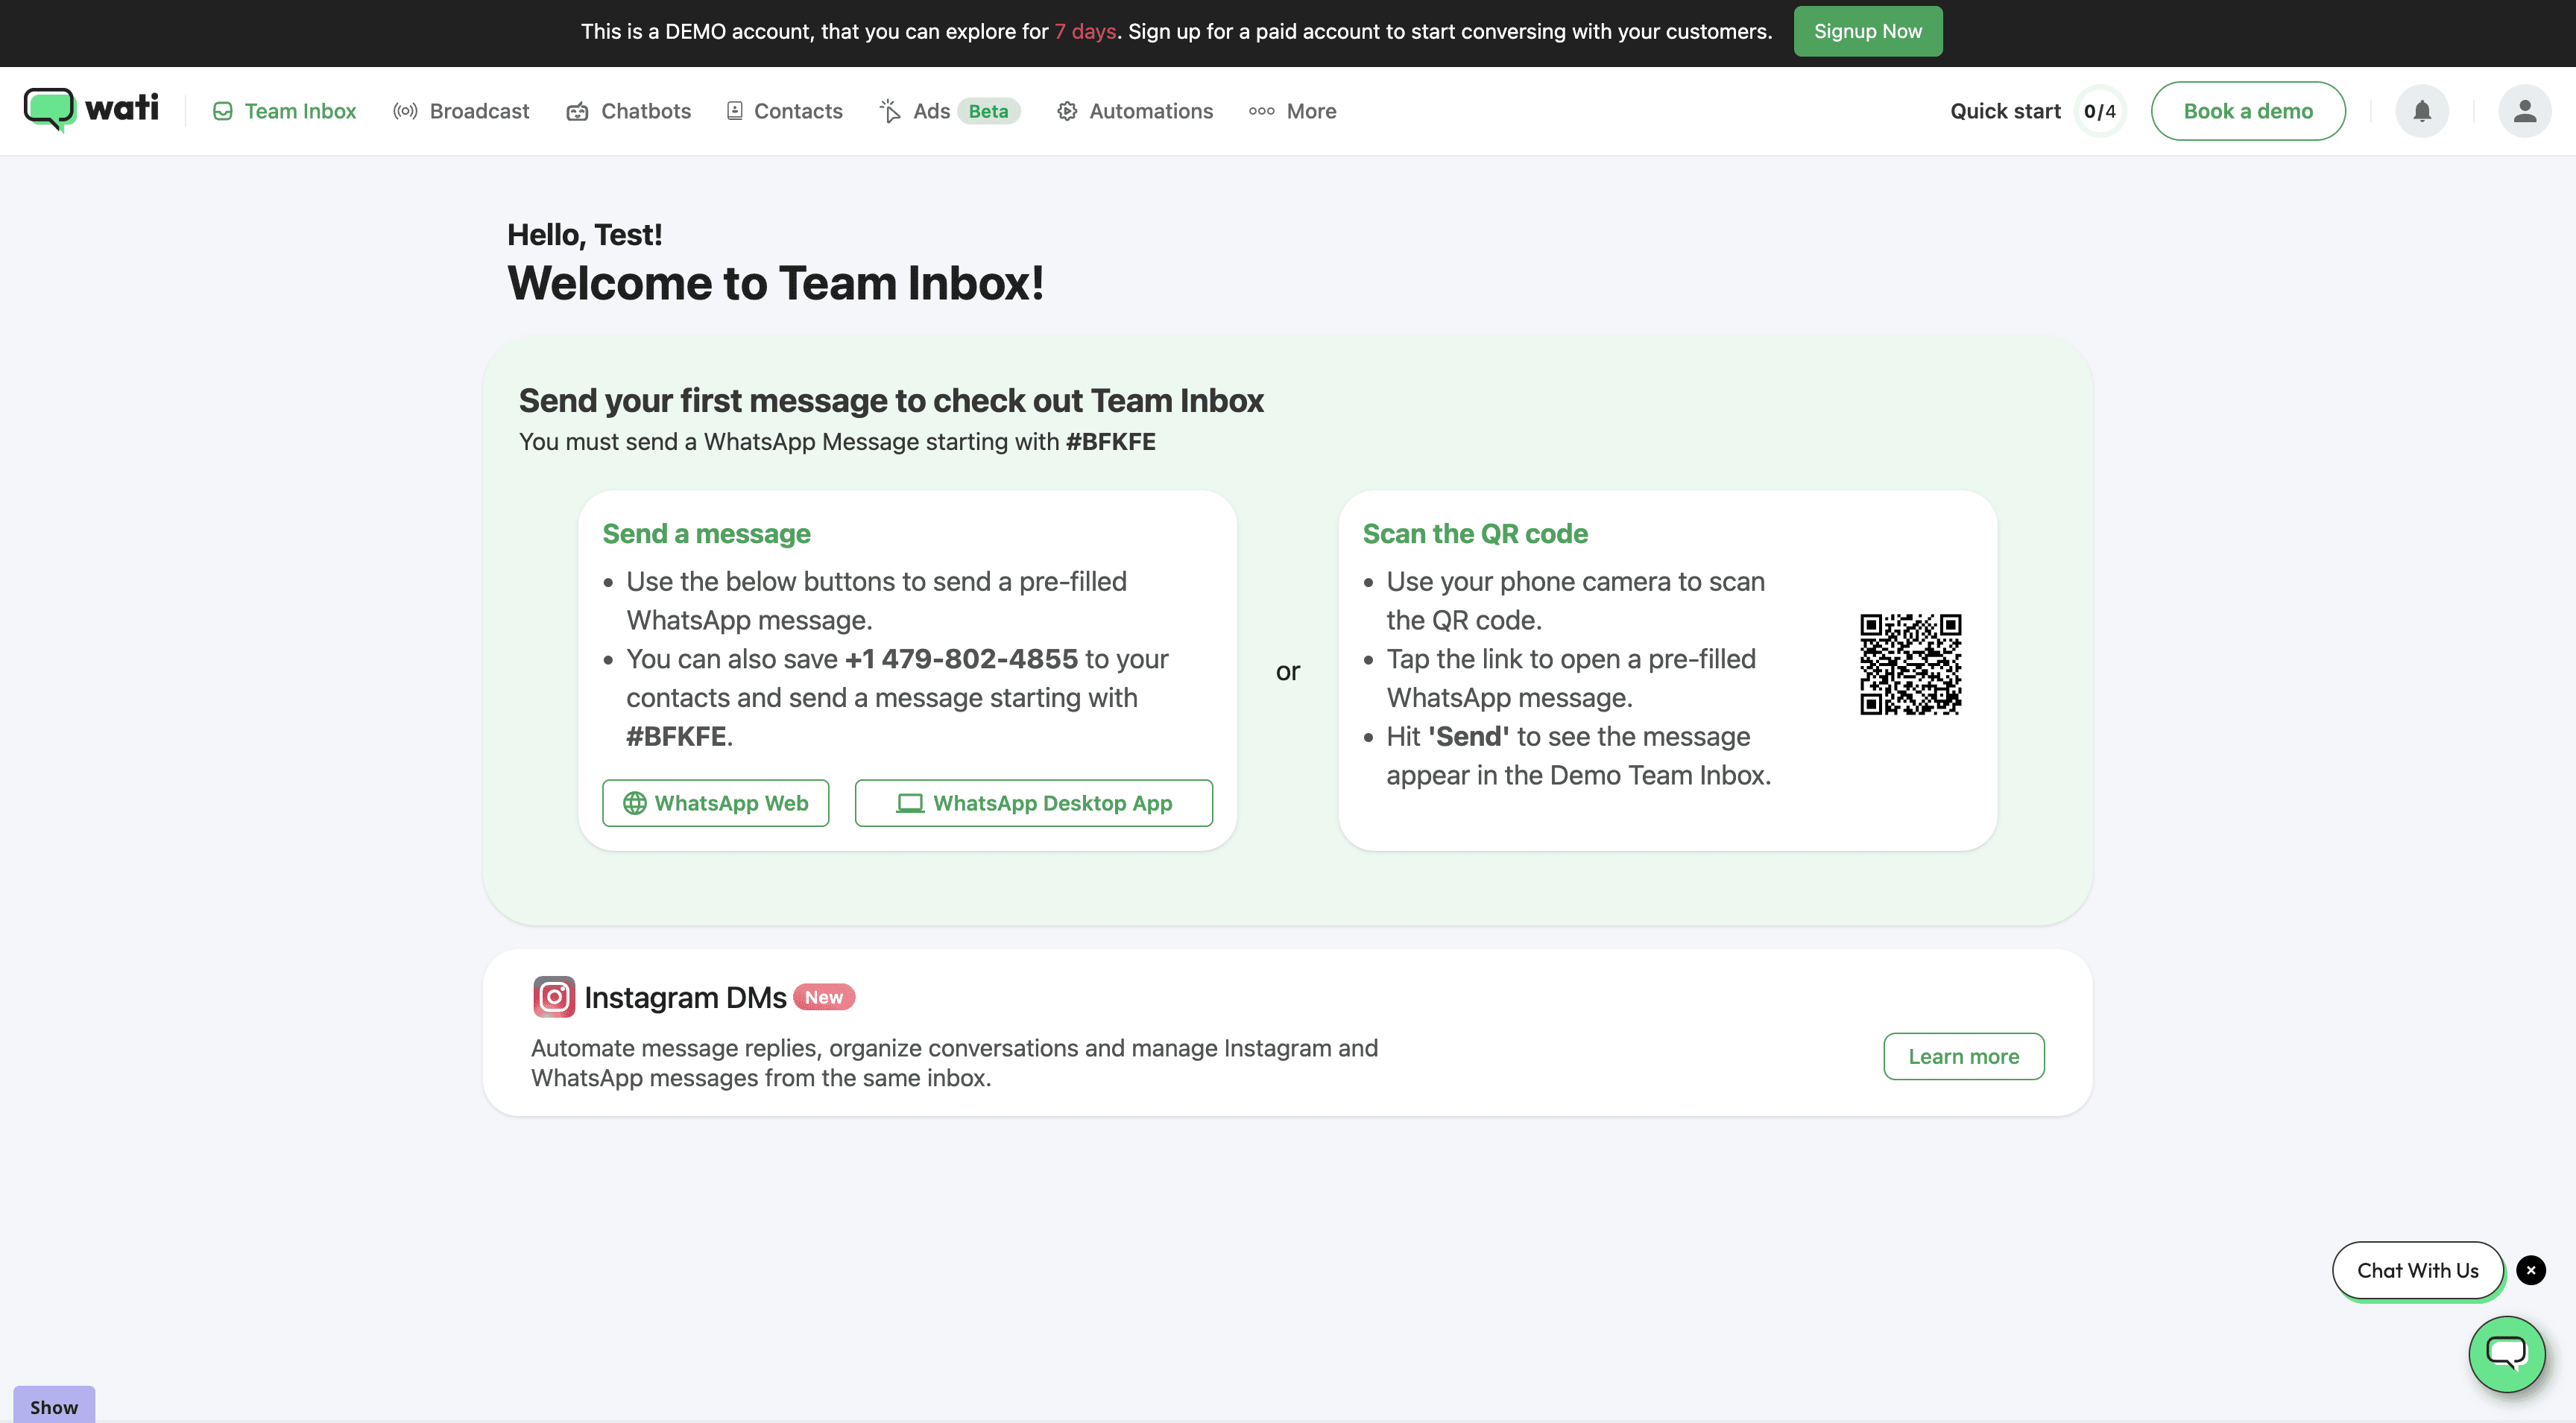Open the notifications bell icon
This screenshot has height=1423, width=2576.
click(x=2421, y=111)
